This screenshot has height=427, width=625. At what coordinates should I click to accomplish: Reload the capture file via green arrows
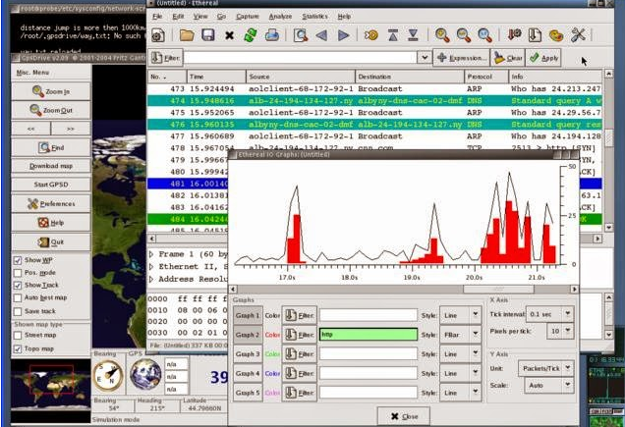point(251,35)
